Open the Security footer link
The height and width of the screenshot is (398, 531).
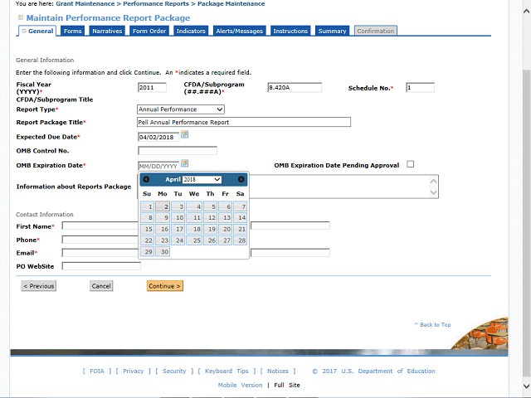click(174, 371)
